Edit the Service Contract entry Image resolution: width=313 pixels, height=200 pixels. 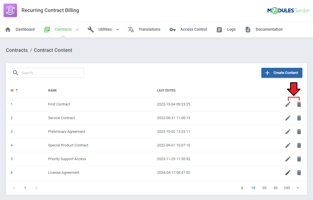pyautogui.click(x=288, y=118)
